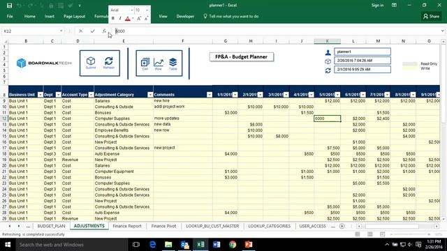Switch to the USER_ACCESS sheet tab
447x251 pixels.
tap(312, 226)
